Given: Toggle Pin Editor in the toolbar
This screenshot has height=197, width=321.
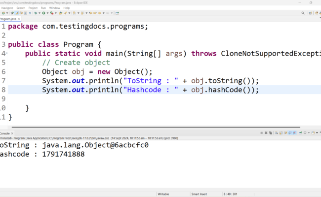Looking at the screenshot, I should 117,13.
